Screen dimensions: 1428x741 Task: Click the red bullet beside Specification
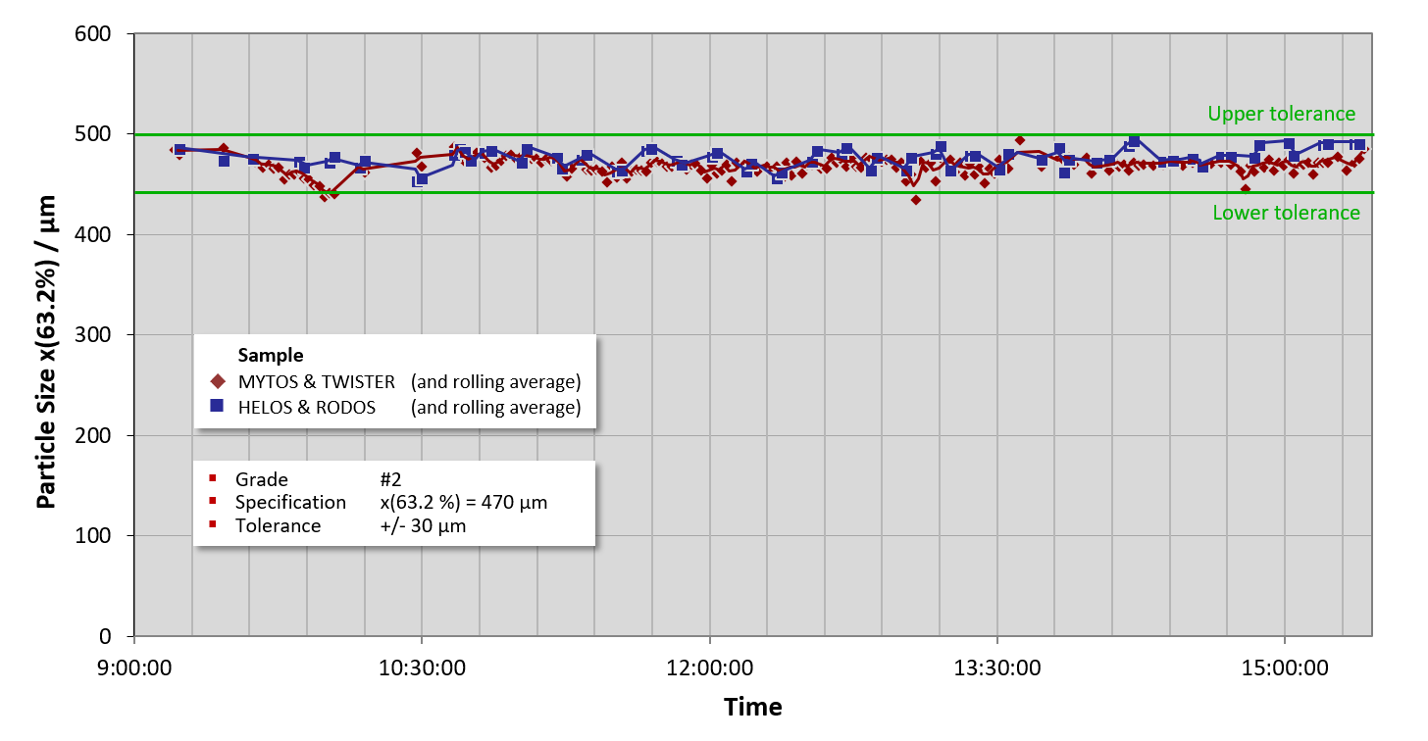point(213,502)
